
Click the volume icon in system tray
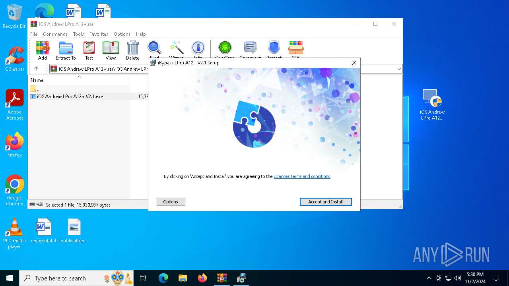tap(458, 278)
